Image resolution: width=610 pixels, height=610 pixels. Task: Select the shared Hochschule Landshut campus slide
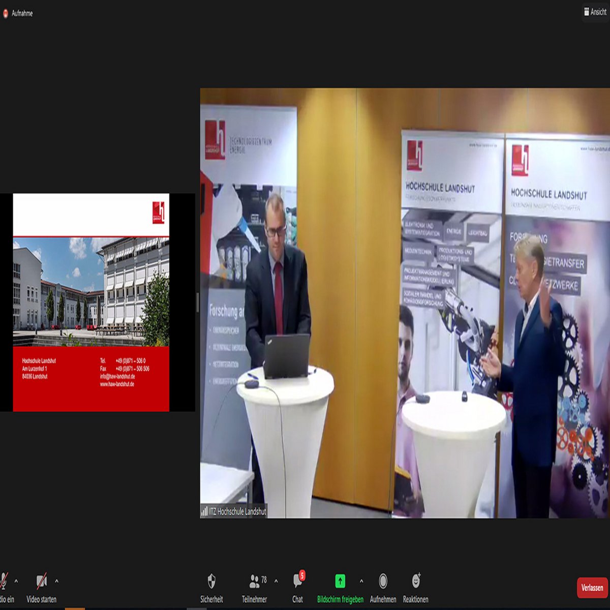pos(91,302)
